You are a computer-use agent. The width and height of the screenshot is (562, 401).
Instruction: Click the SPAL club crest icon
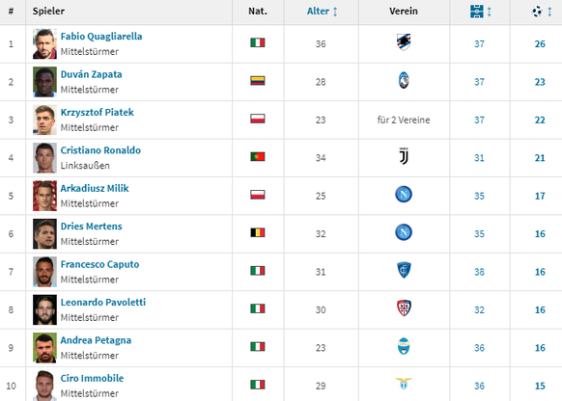404,346
